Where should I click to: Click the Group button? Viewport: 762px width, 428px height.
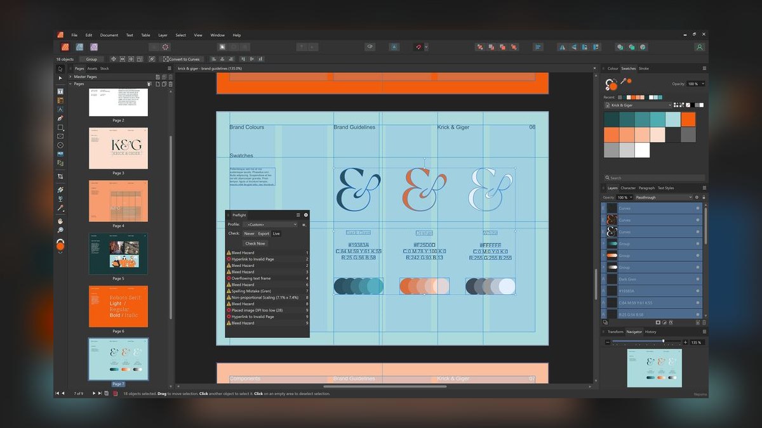coord(91,59)
